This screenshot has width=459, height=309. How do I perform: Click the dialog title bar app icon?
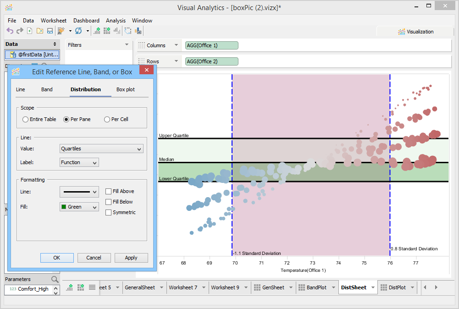click(16, 72)
